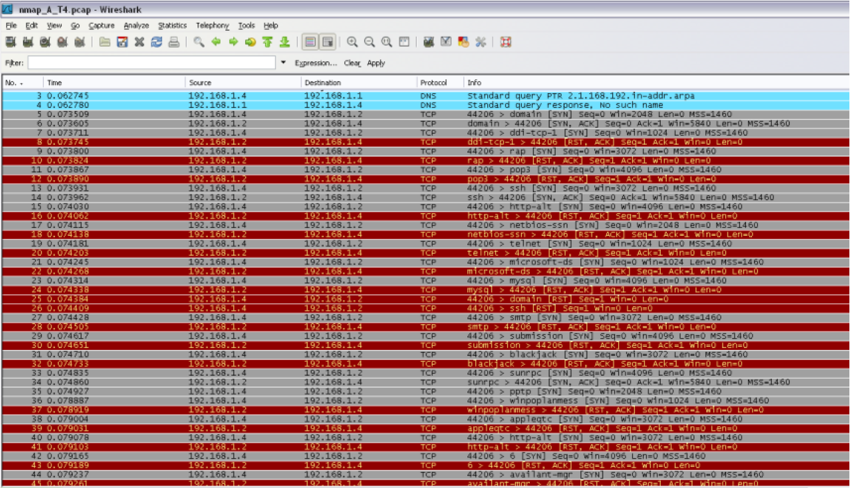Image resolution: width=853 pixels, height=488 pixels.
Task: Edit capture filters icon
Action: point(429,42)
